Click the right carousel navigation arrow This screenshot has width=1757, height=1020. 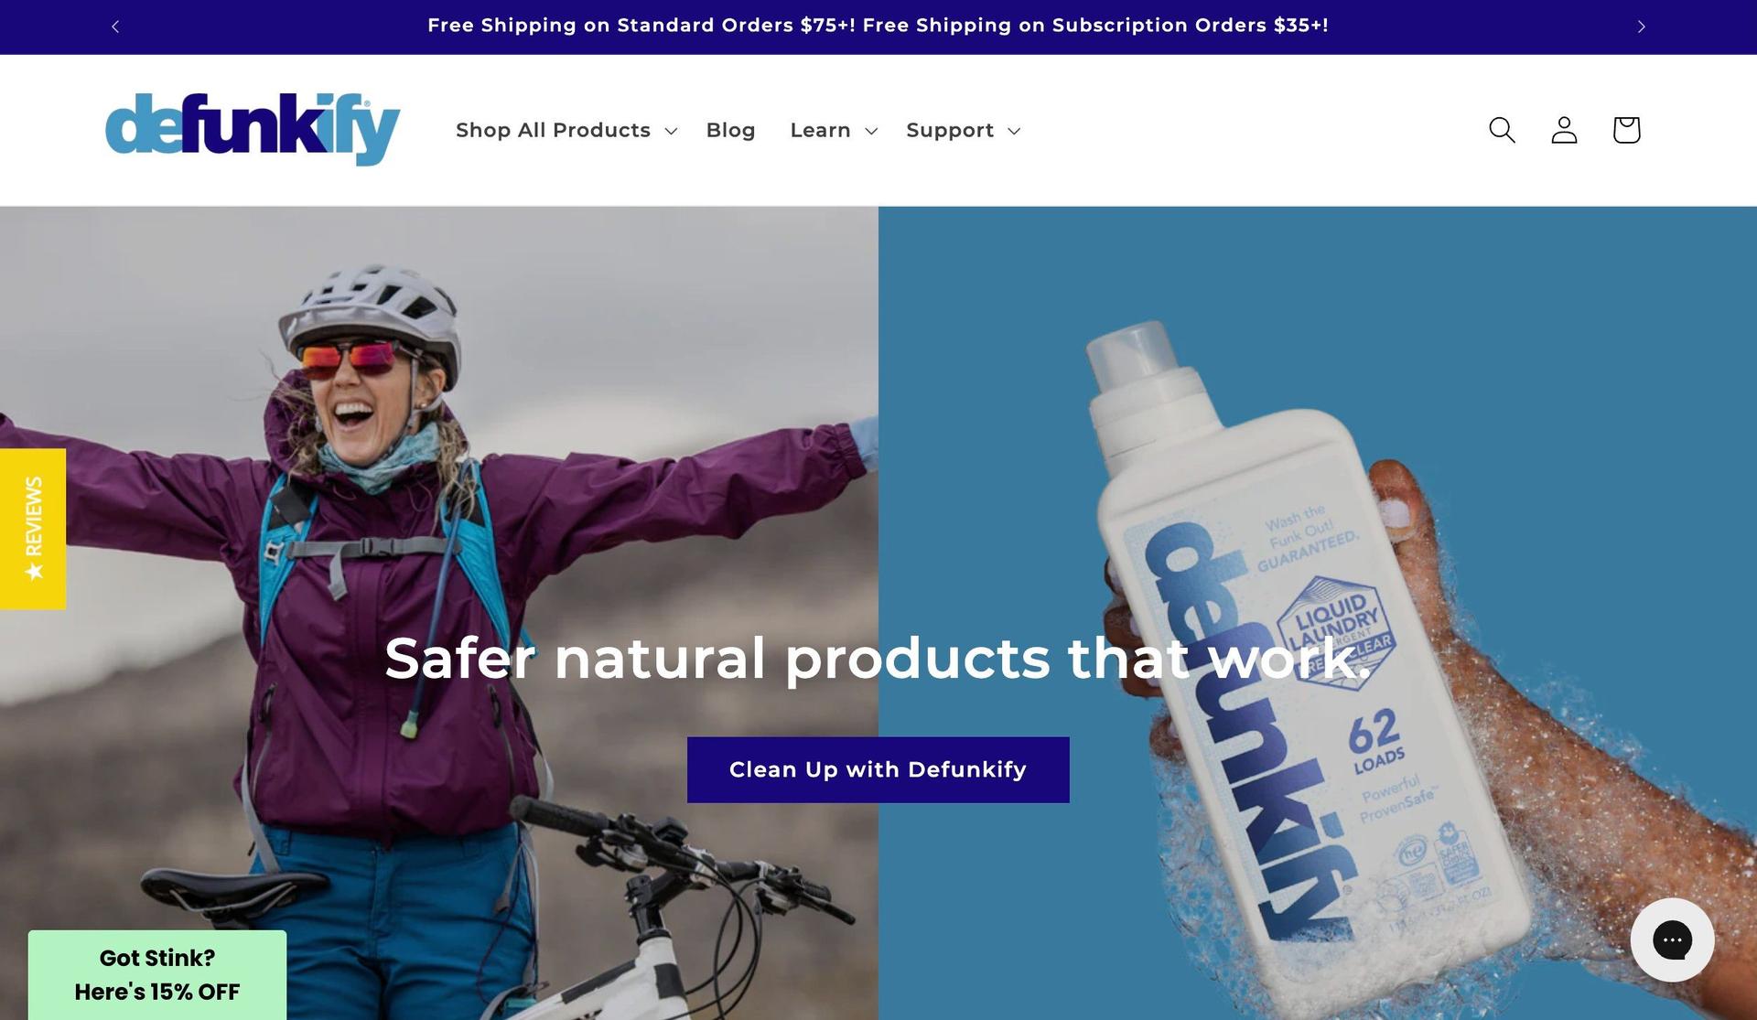coord(1642,27)
